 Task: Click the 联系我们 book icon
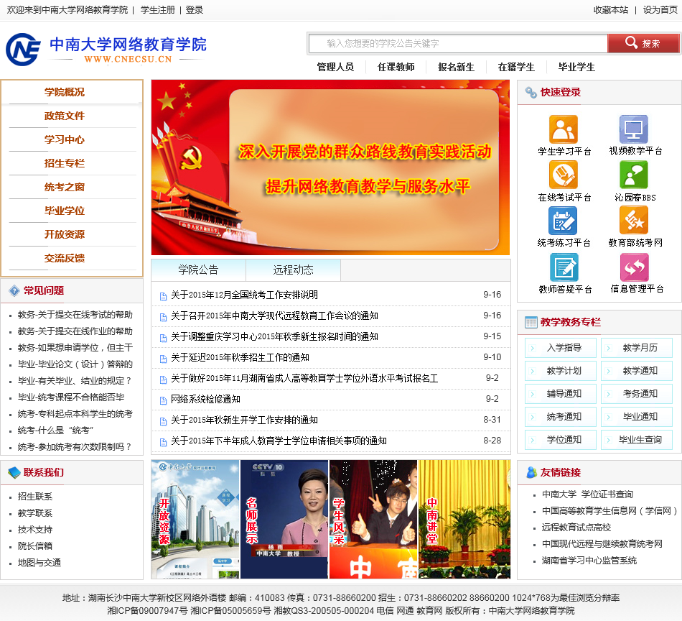click(x=14, y=472)
